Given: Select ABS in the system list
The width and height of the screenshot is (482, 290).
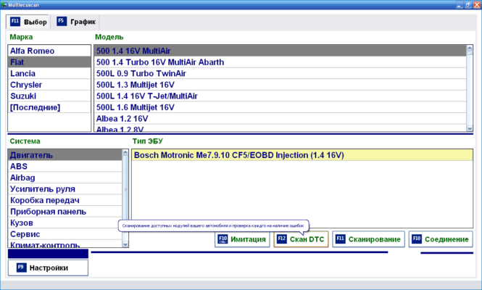Looking at the screenshot, I should pos(65,166).
